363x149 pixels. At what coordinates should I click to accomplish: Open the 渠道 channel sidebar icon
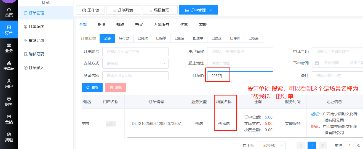9,137
